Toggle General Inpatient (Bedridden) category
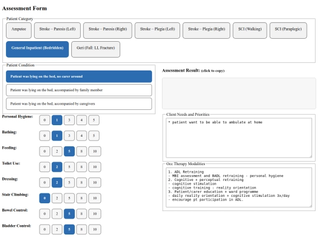 (x=37, y=49)
